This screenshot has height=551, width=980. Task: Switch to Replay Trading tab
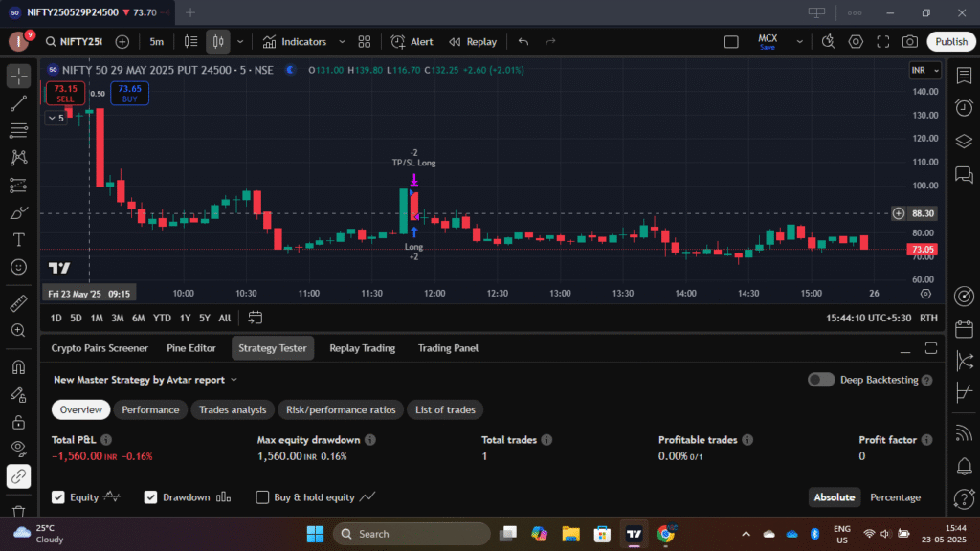(x=363, y=348)
